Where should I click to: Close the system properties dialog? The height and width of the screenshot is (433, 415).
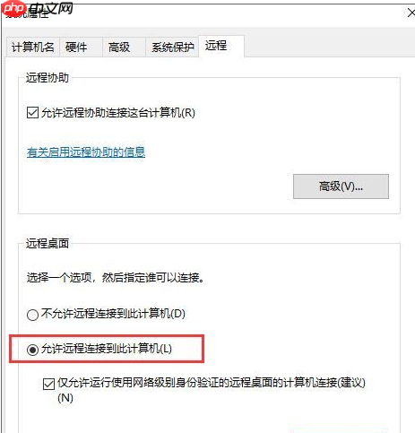[x=411, y=13]
